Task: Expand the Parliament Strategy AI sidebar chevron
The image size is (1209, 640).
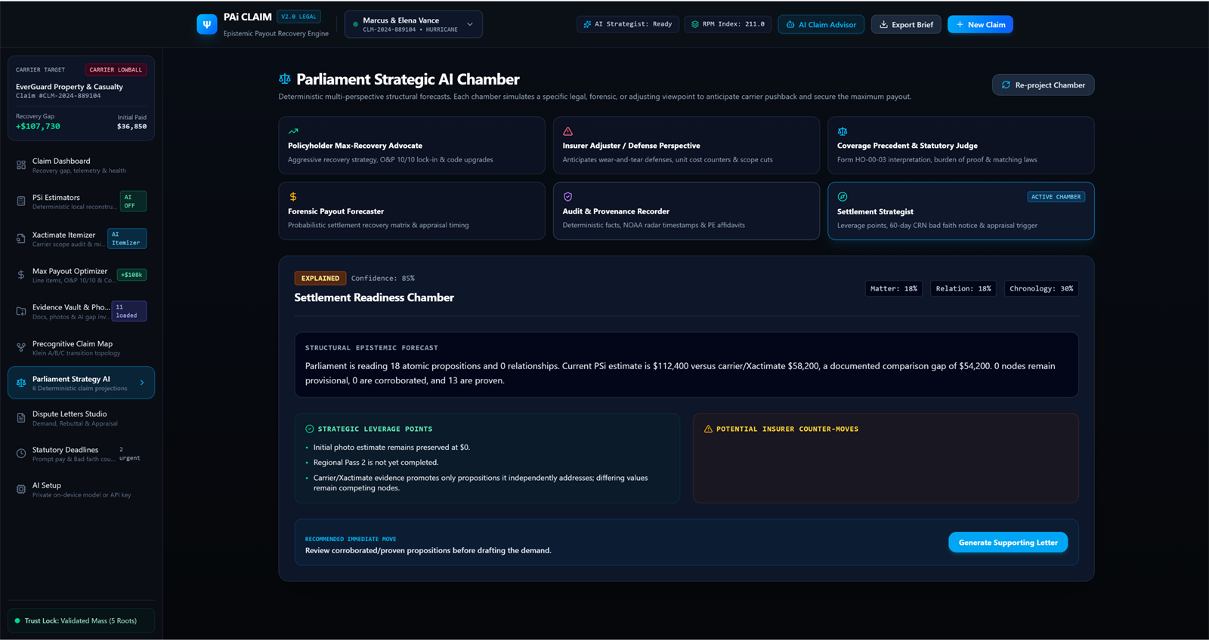Action: tap(142, 383)
